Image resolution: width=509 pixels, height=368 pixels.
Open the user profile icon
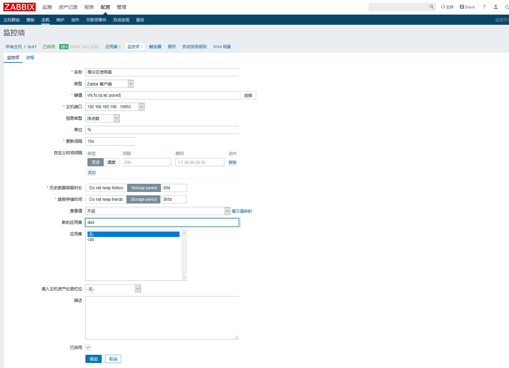[495, 7]
